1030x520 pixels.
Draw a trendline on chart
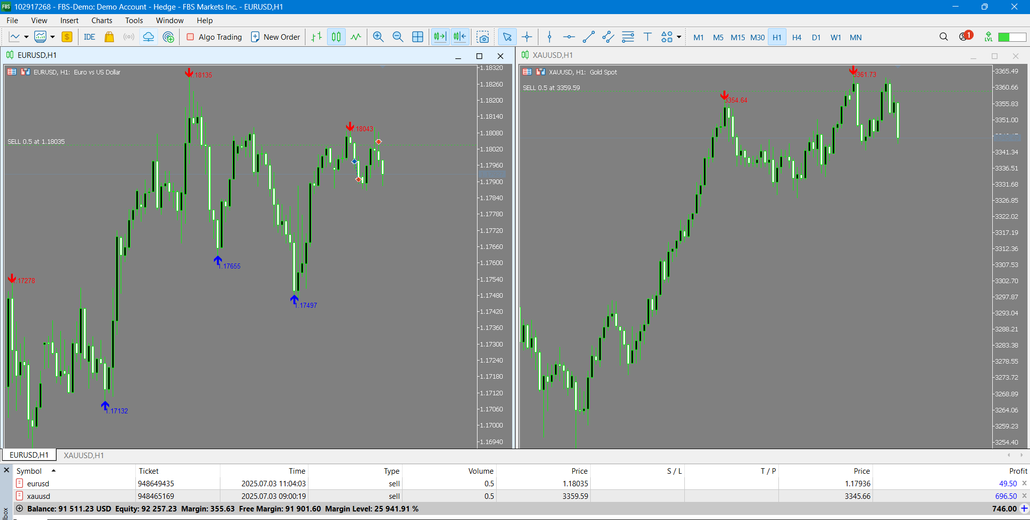(x=588, y=37)
